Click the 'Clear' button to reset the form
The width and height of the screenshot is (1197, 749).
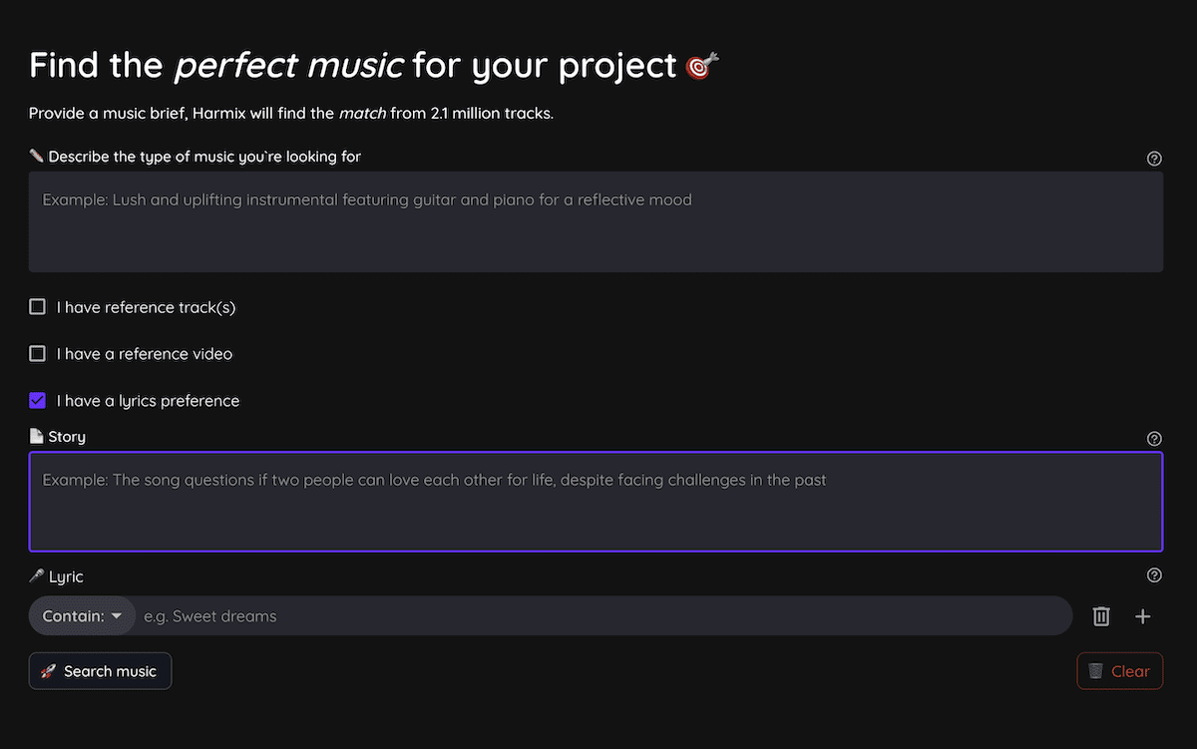click(1119, 670)
